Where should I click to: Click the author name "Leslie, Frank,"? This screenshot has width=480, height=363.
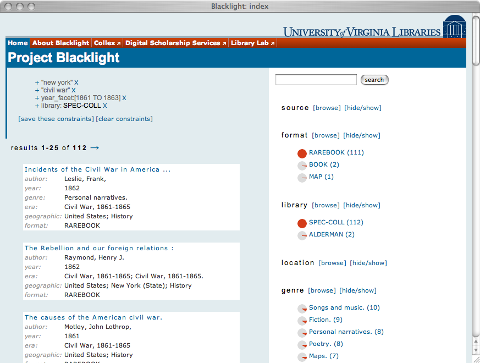tap(85, 179)
